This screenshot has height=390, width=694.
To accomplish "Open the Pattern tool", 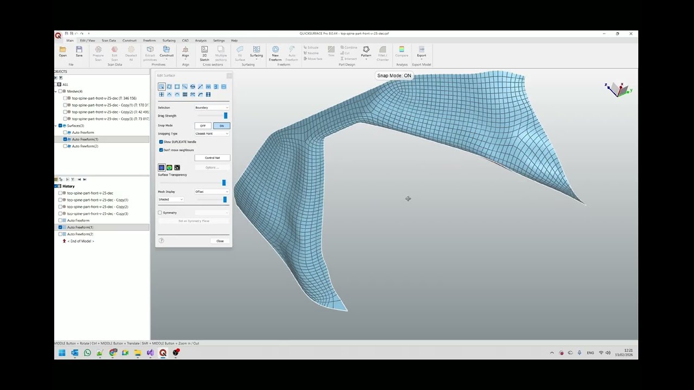I will click(366, 50).
